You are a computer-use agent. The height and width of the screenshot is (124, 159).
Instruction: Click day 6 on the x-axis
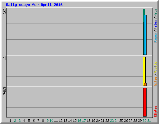pyautogui.click(x=34, y=121)
